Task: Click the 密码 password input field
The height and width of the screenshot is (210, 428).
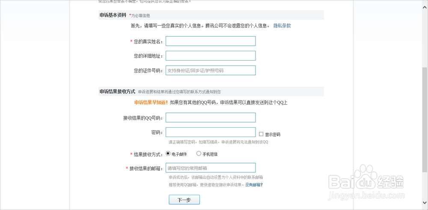Action: pyautogui.click(x=211, y=132)
